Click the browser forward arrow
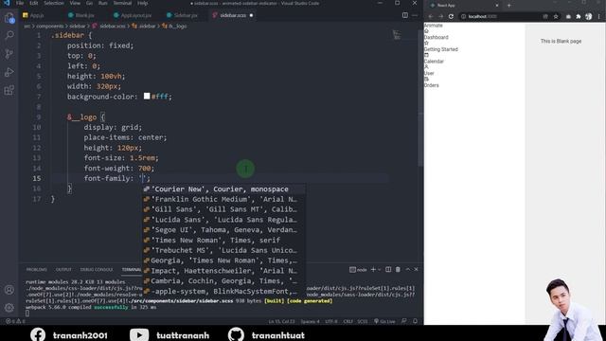606x341 pixels. click(441, 17)
